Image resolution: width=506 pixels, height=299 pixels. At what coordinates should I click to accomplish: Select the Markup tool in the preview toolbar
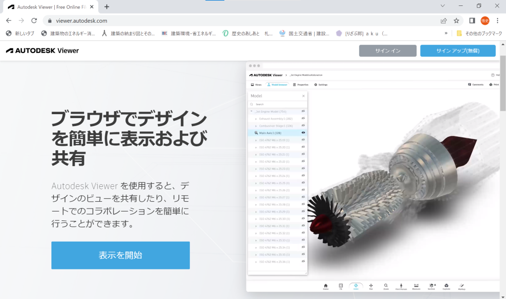tap(462, 287)
